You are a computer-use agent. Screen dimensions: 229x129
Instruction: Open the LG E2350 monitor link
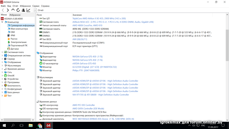pos(94,67)
